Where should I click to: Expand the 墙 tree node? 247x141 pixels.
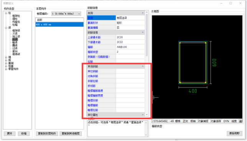tap(6, 57)
